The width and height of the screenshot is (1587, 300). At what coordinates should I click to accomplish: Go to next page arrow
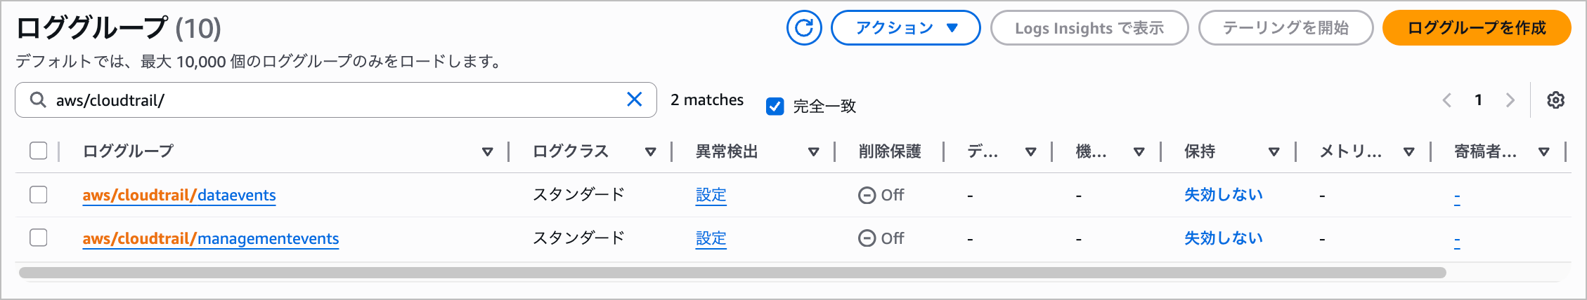(1510, 100)
